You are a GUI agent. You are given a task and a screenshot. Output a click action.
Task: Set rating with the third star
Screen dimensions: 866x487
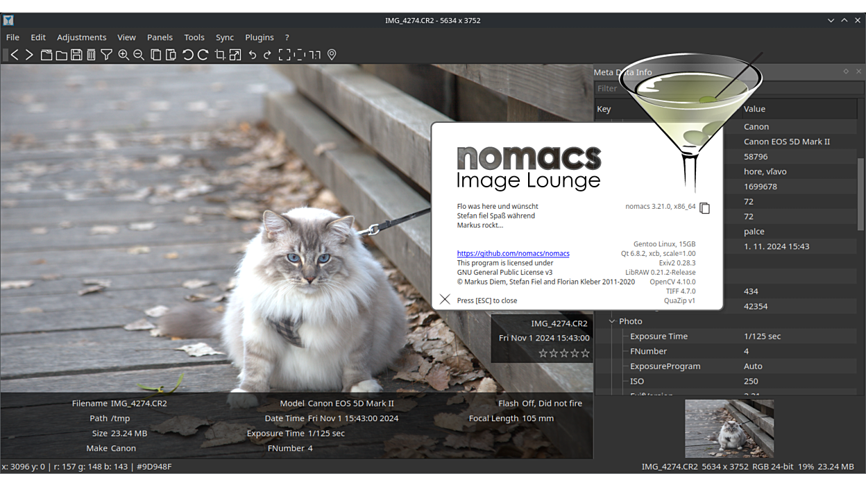tap(564, 354)
